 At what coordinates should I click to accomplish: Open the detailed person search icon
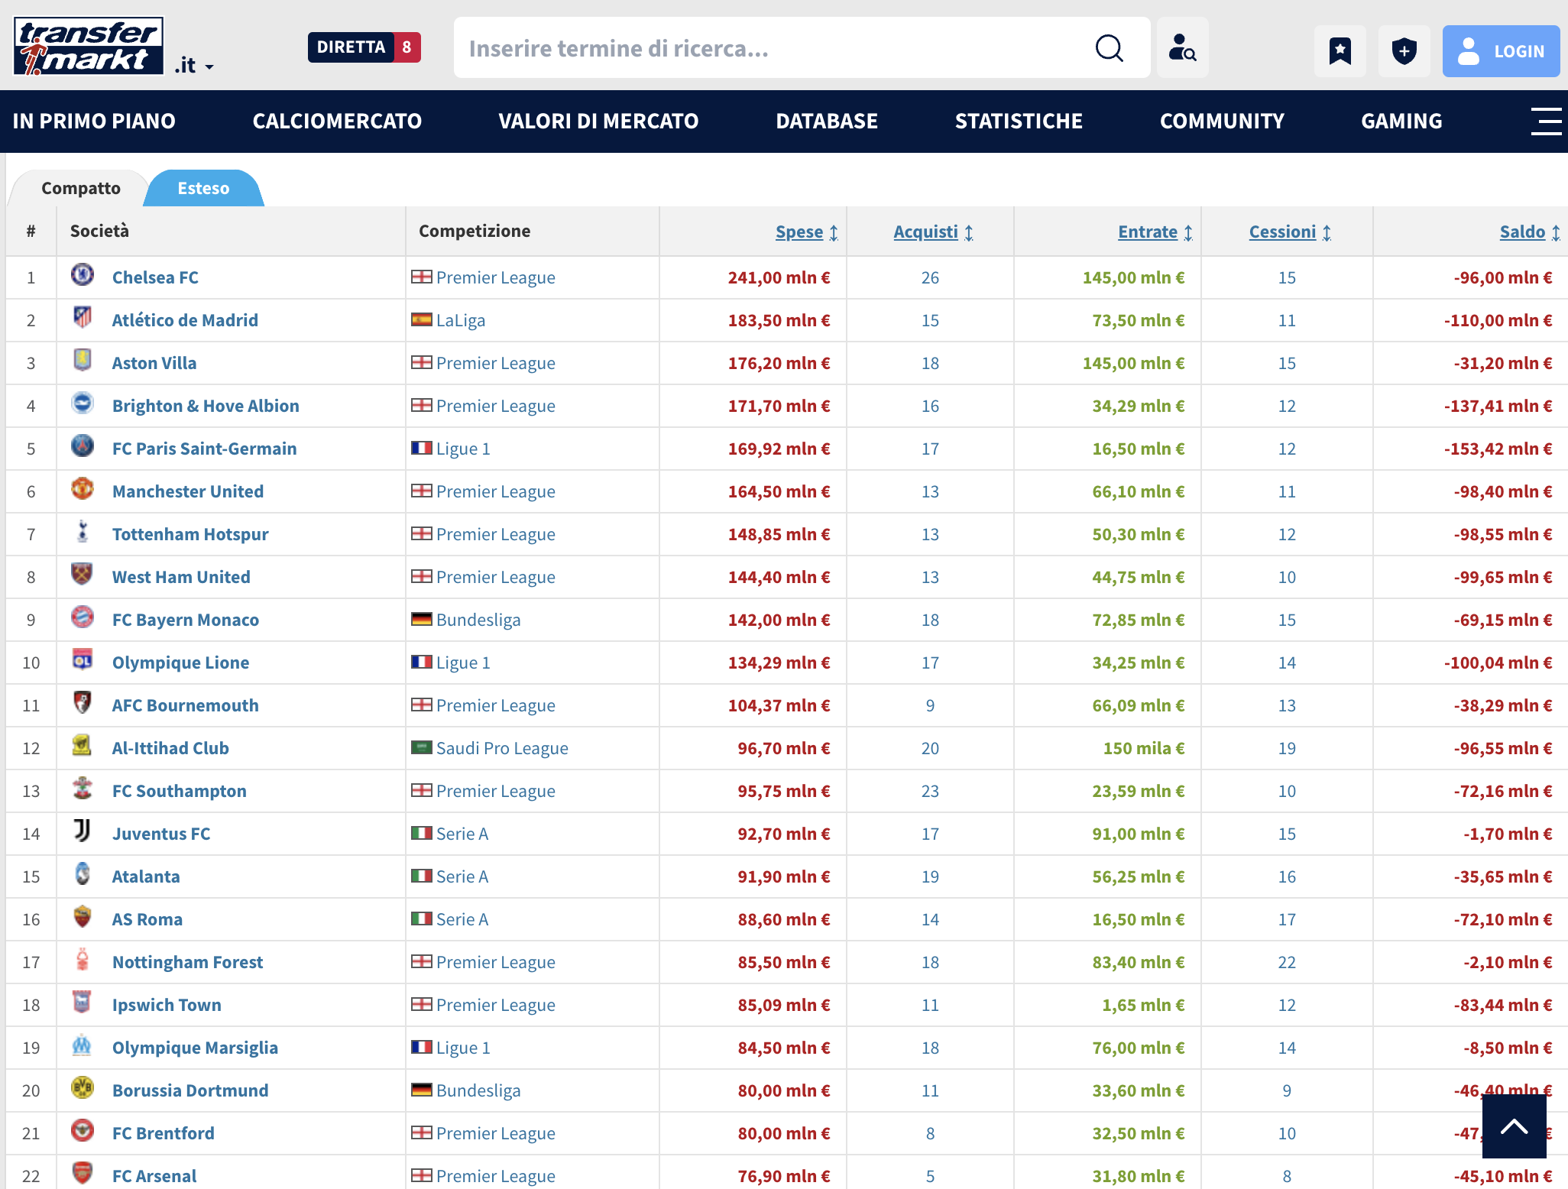(x=1182, y=49)
